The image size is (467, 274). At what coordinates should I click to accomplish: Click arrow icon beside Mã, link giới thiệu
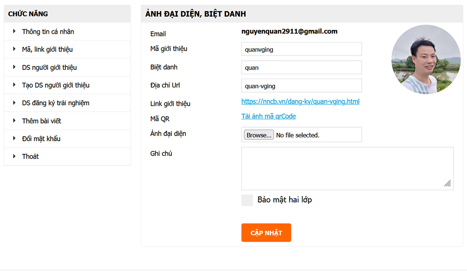click(14, 49)
